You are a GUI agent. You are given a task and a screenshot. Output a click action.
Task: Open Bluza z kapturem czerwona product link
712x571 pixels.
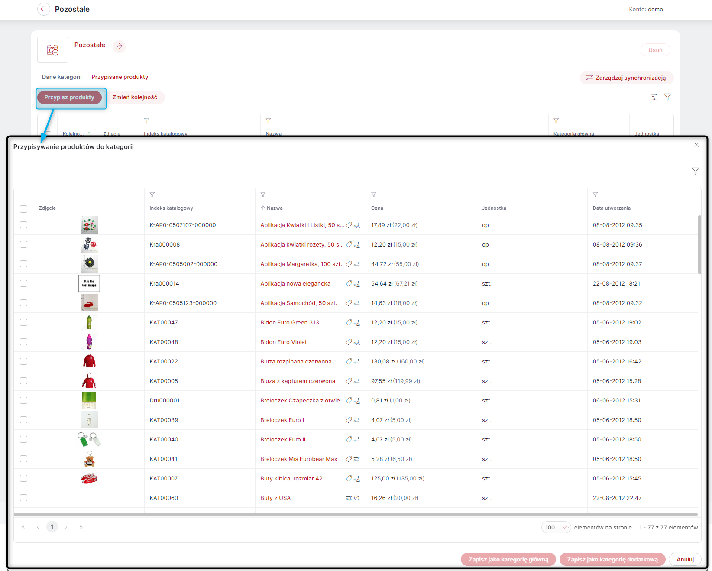(298, 381)
